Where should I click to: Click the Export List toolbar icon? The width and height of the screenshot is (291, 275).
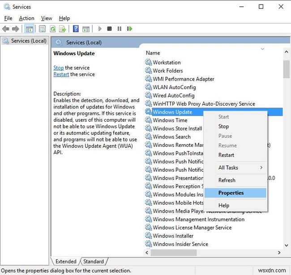[62, 29]
